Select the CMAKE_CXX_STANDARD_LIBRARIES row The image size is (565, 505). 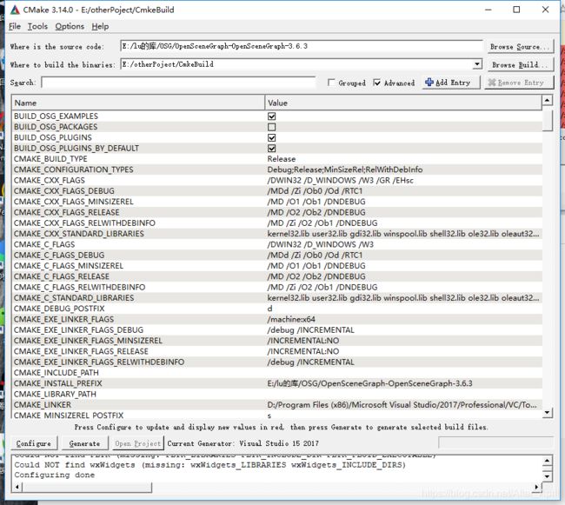[277, 234]
